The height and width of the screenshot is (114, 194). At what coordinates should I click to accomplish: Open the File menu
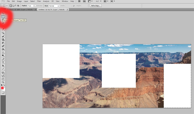8,1
